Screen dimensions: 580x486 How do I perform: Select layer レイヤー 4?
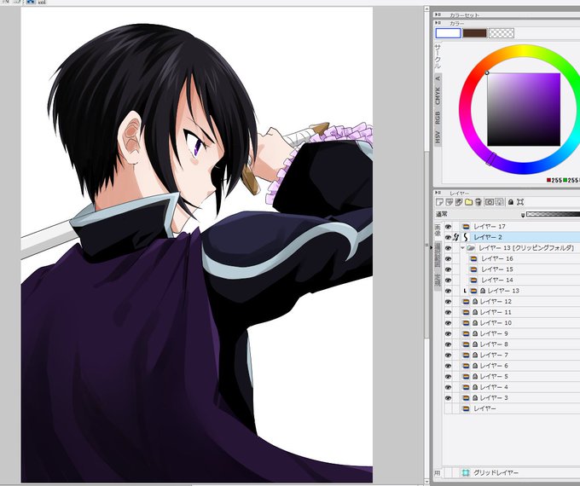[x=512, y=387]
